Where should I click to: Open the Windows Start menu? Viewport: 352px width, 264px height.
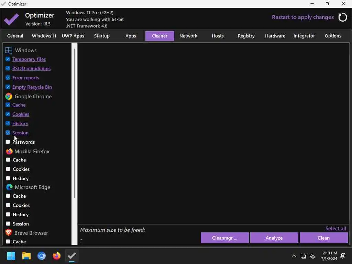coord(11,256)
